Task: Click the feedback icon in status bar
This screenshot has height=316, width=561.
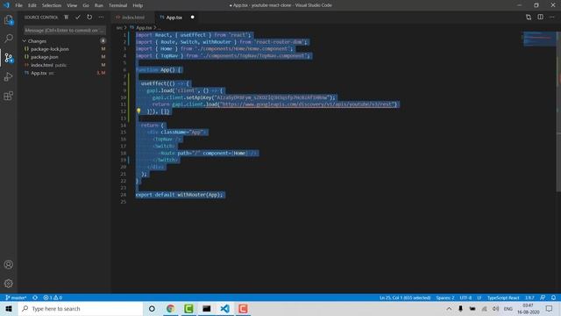Action: [x=543, y=298]
